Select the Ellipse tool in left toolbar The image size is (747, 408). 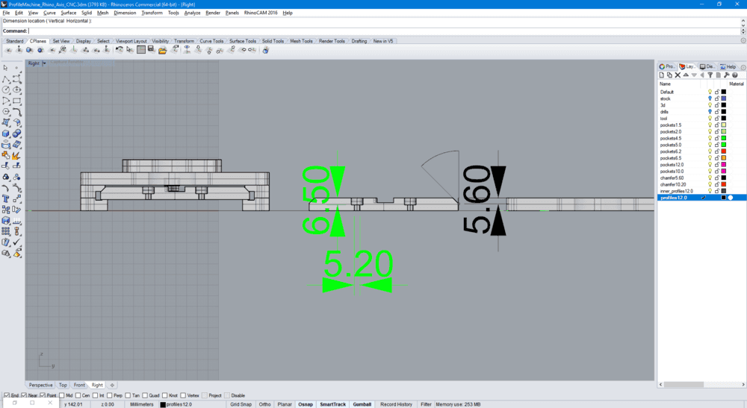coord(16,90)
